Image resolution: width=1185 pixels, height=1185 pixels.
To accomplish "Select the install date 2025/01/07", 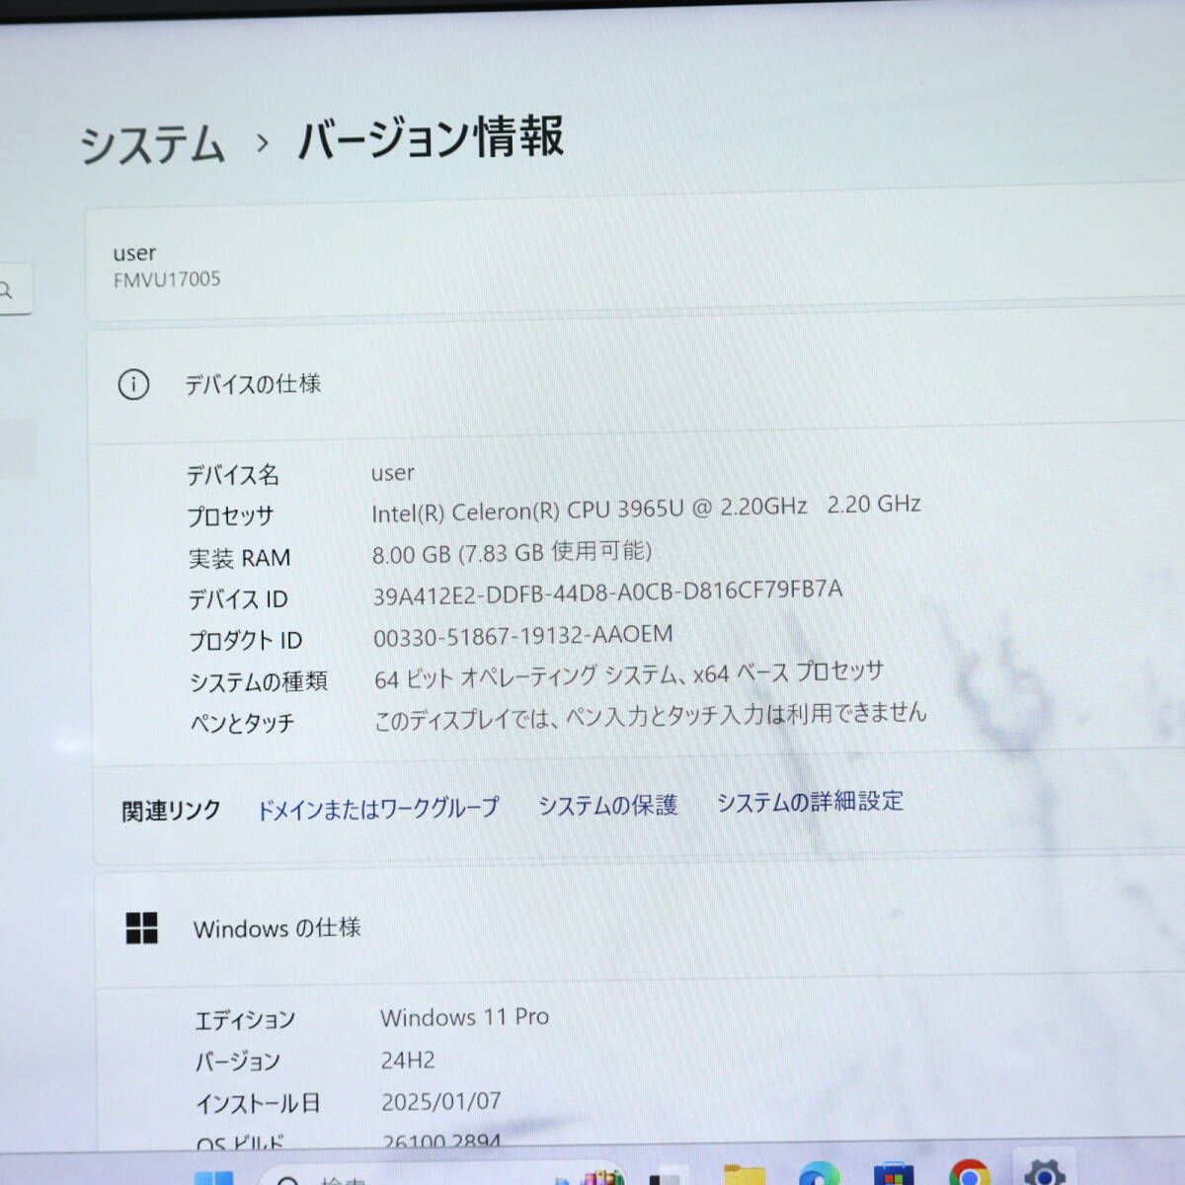I will (x=441, y=1101).
